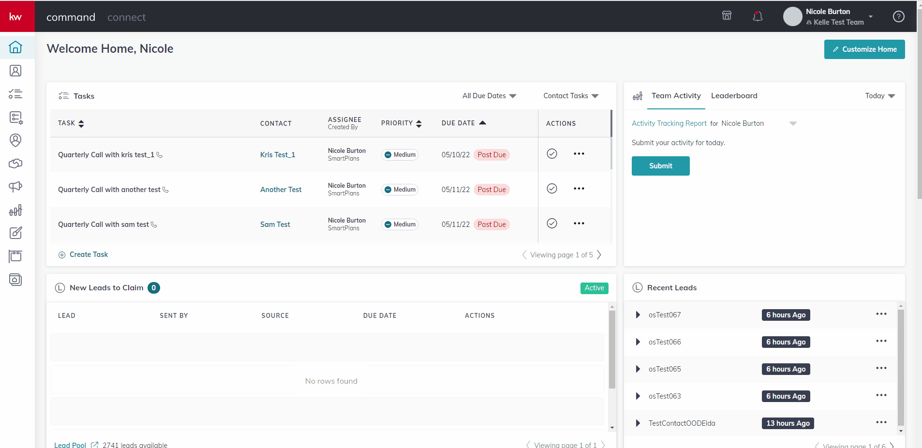Open the calendar-style sidebar icon
Viewport: 922px width, 448px height.
[15, 256]
